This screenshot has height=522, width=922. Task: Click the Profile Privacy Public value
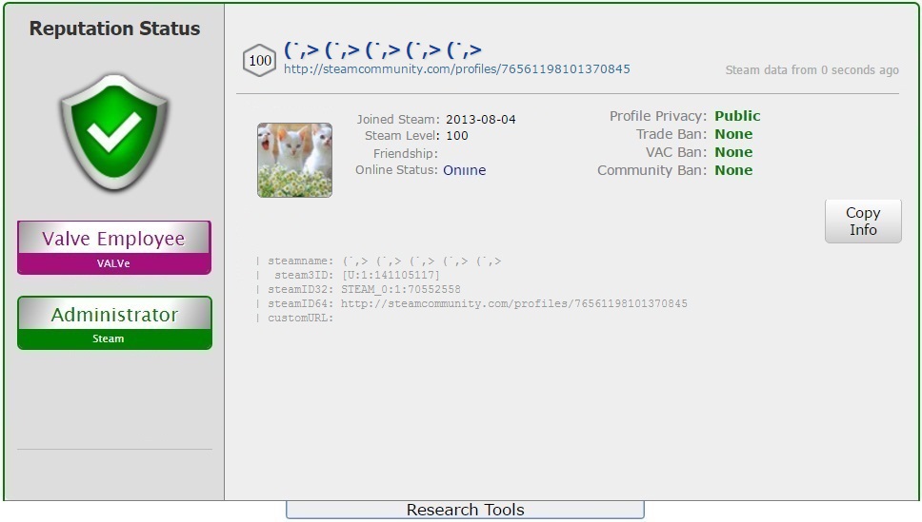737,116
